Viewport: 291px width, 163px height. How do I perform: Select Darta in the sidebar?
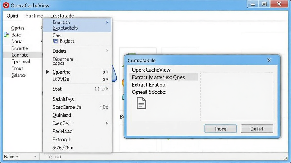(x=17, y=41)
